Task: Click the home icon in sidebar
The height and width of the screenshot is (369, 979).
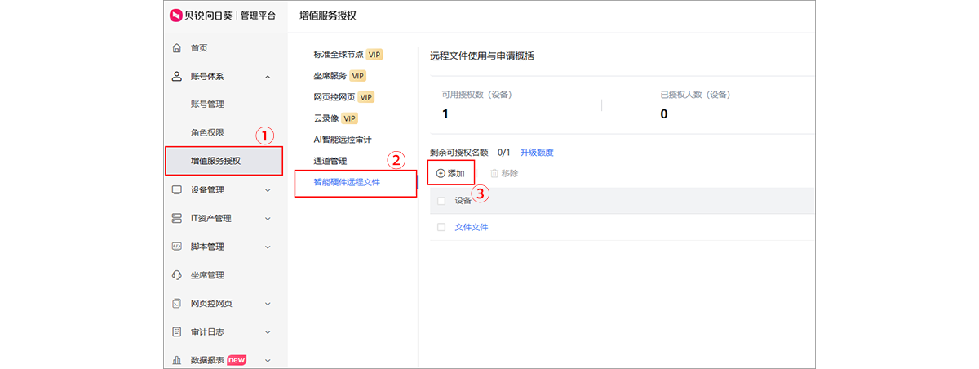Action: tap(176, 48)
